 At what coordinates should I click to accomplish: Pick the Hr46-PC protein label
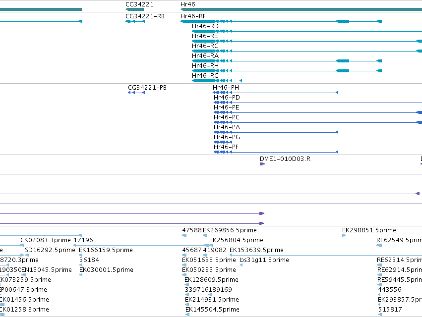pos(226,117)
